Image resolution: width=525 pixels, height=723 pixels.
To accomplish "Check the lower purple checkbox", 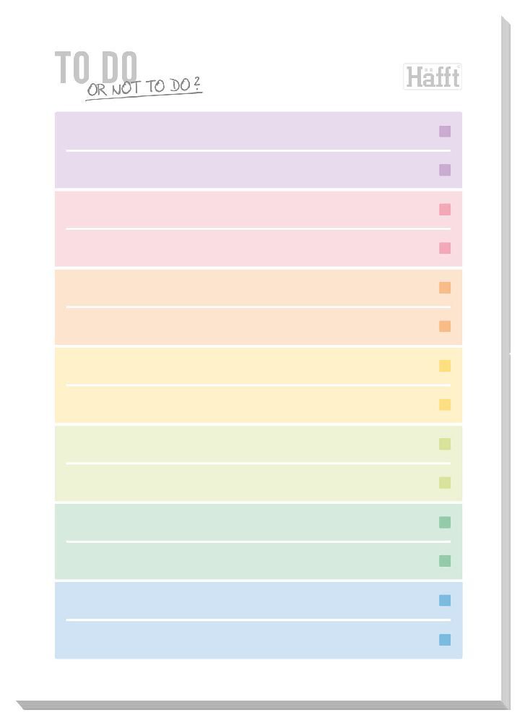I will coord(444,170).
